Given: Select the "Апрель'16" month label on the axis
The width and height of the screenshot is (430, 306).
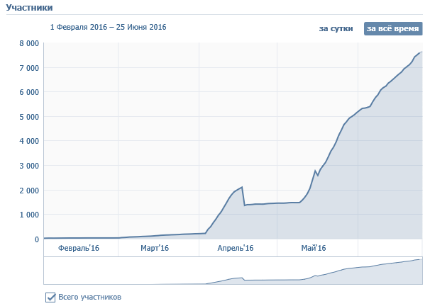Looking at the screenshot, I should pos(235,248).
